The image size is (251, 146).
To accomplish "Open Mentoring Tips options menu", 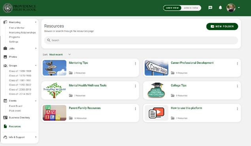I will tap(136, 63).
